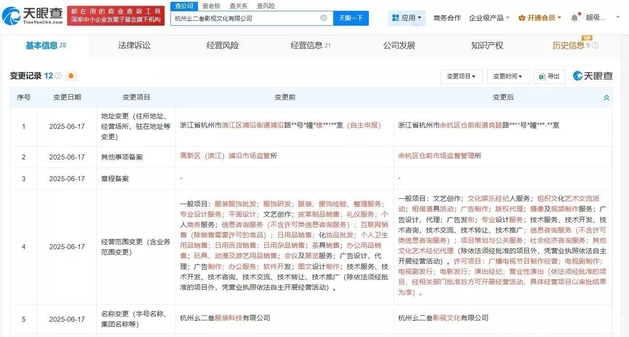Select the 查老板 search tab

pos(211,6)
